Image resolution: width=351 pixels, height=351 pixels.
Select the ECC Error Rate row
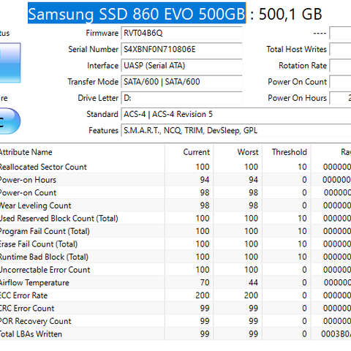point(175,295)
